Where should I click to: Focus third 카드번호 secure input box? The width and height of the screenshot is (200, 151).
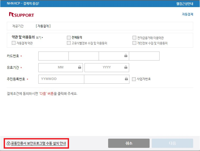tap(114, 56)
